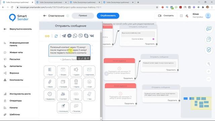Open Каналы in sidebar
The width and height of the screenshot is (215, 121).
click(13, 108)
